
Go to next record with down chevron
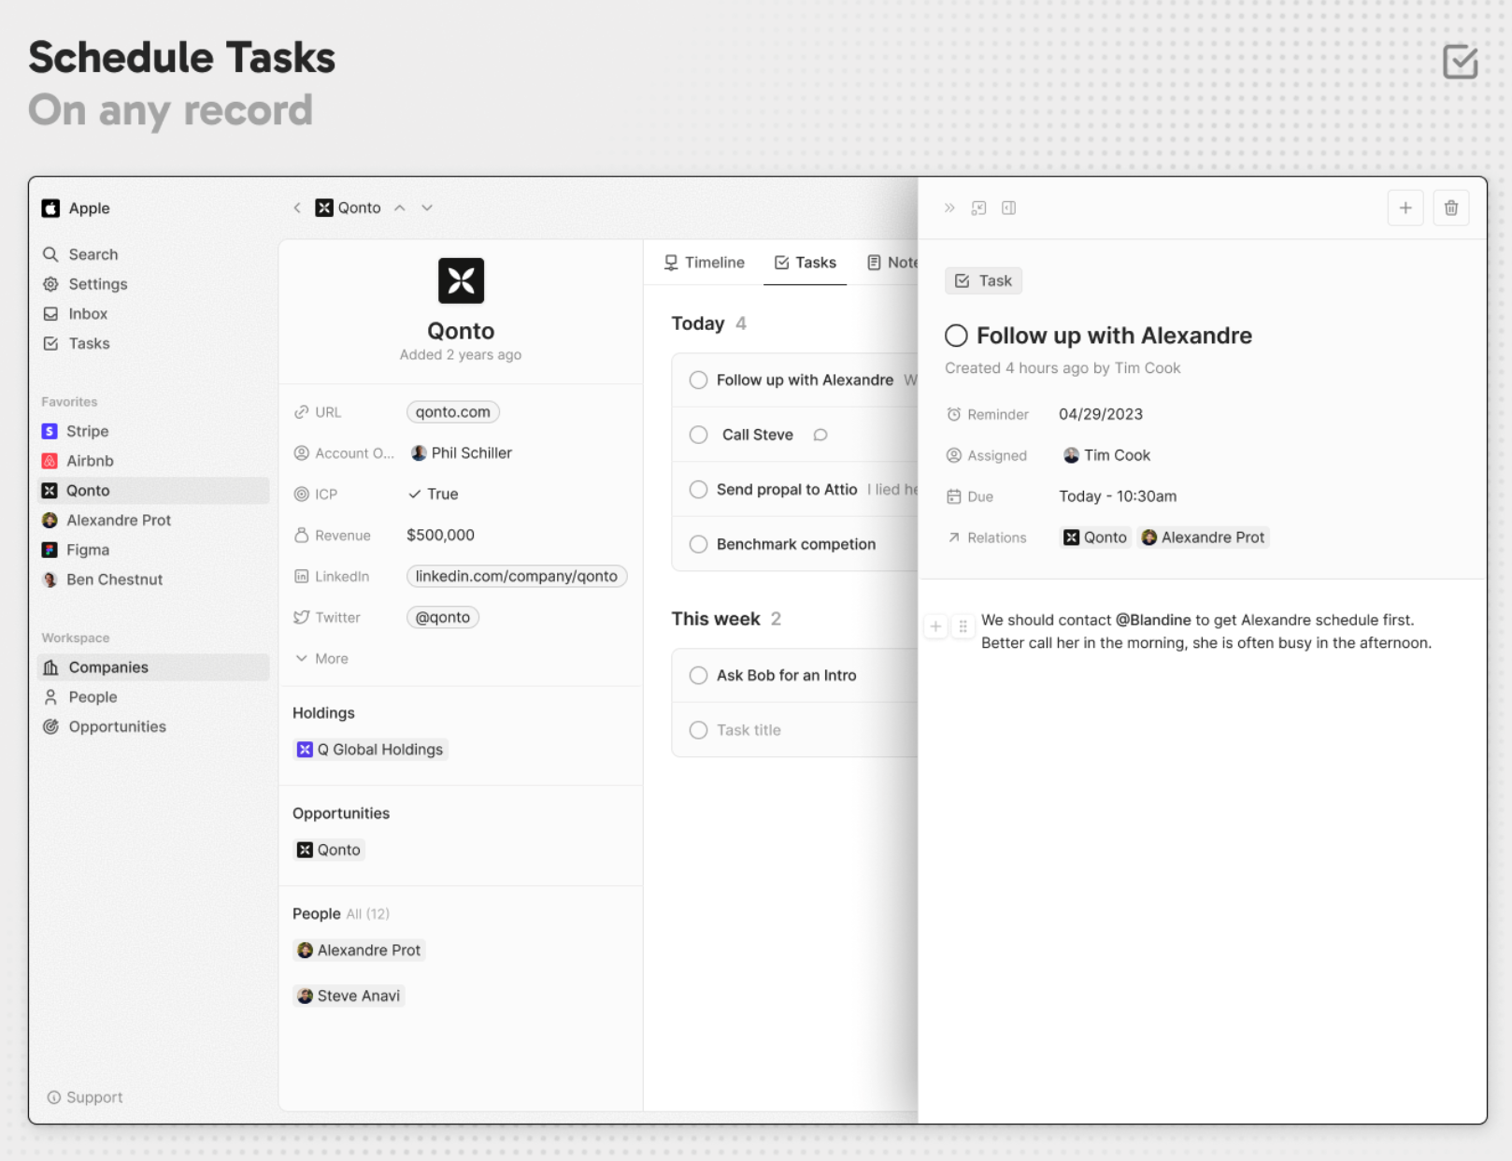coord(427,208)
